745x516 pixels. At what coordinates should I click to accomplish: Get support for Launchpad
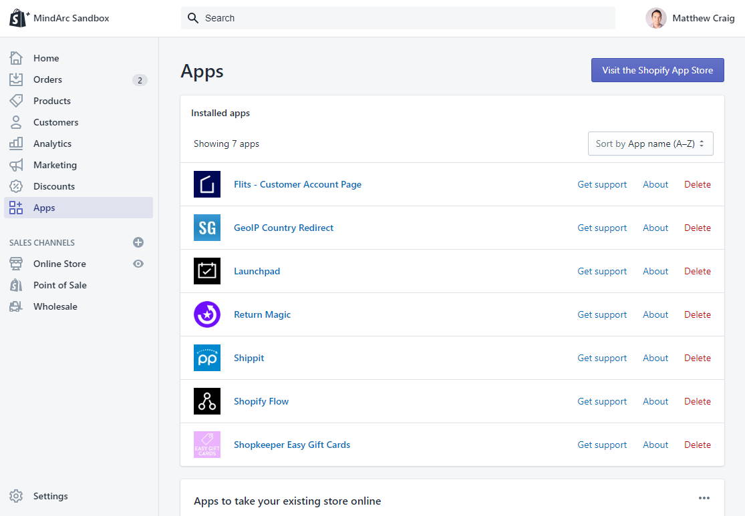[602, 271]
